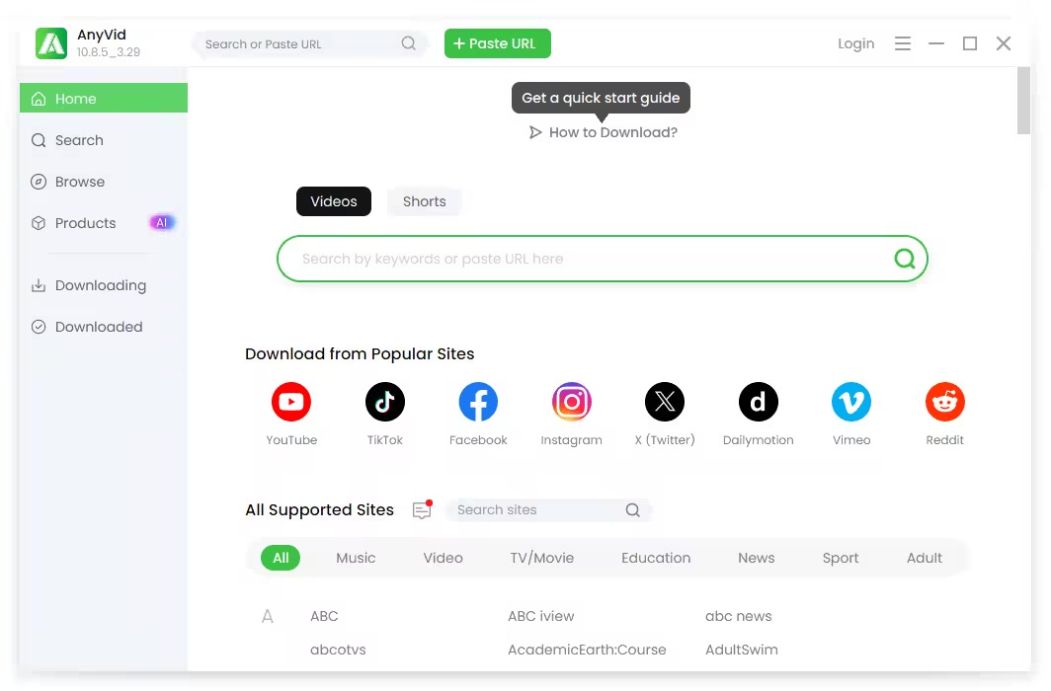This screenshot has width=1051, height=691.
Task: Choose the Vimeo icon
Action: (850, 402)
